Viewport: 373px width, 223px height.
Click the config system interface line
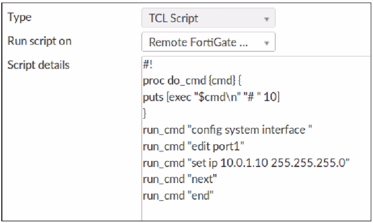227,130
